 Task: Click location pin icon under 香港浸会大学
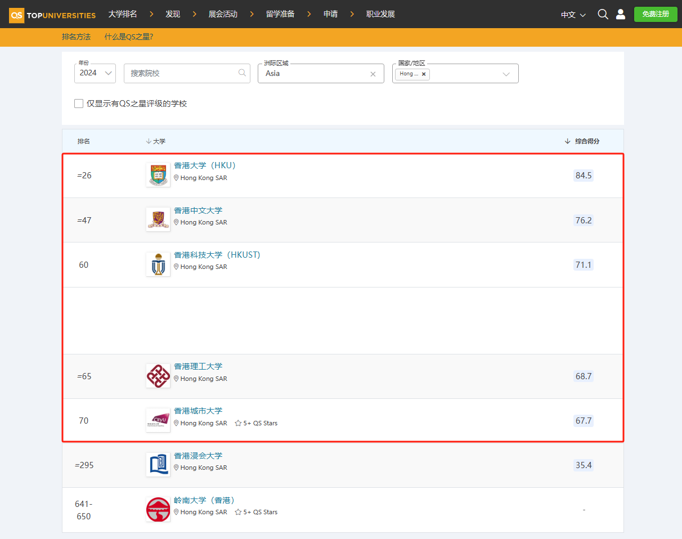(x=176, y=468)
